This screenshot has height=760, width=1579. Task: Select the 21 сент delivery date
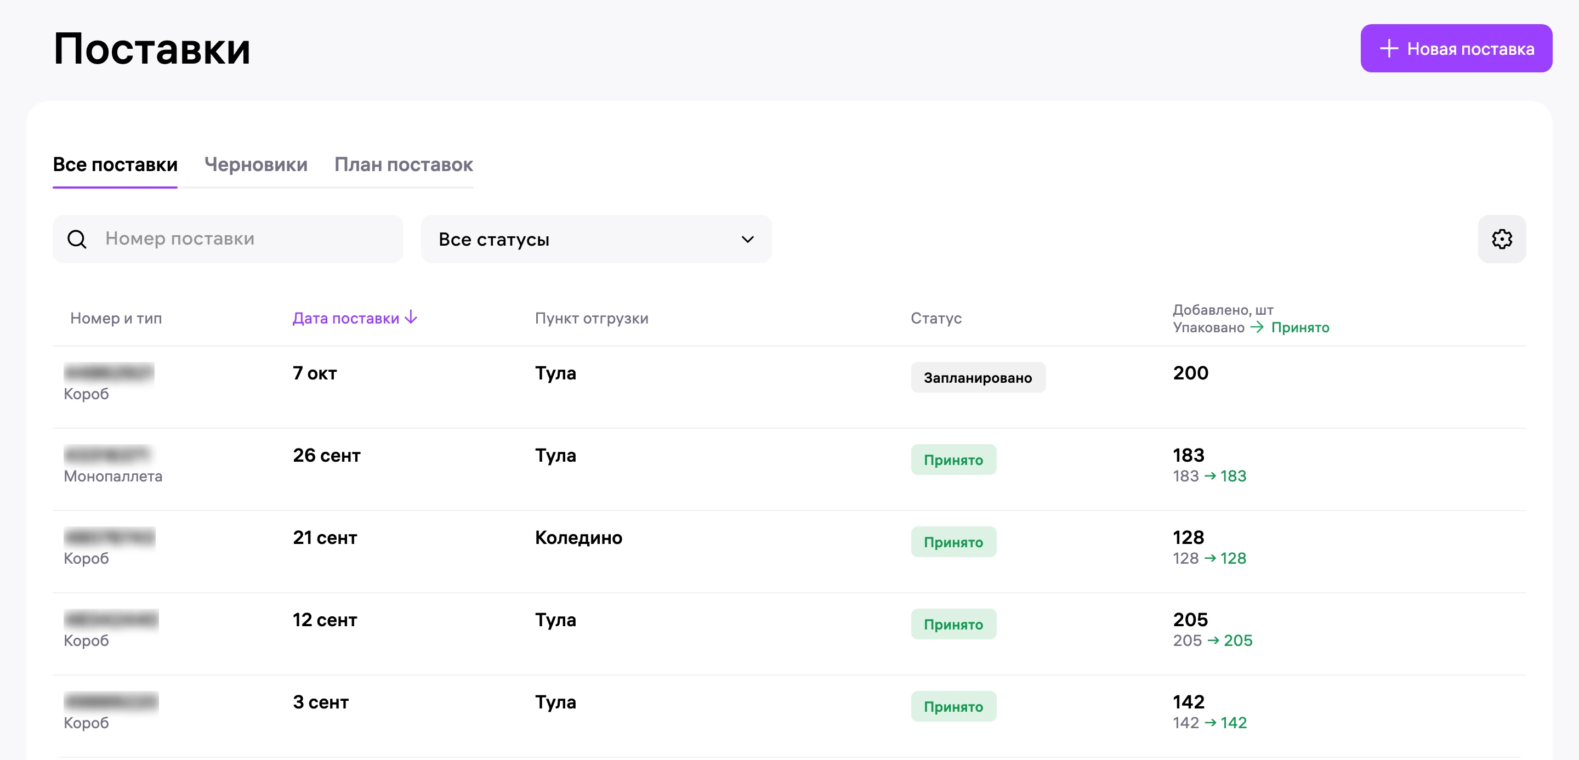325,537
